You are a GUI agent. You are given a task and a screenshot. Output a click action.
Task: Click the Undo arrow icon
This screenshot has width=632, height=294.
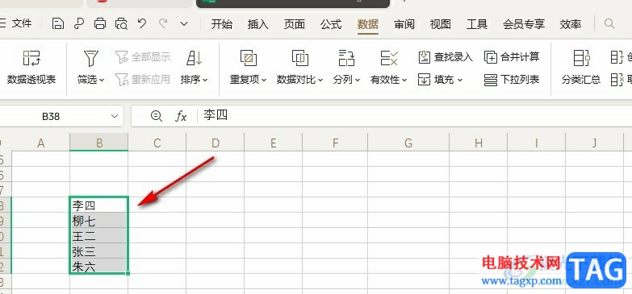(x=142, y=23)
